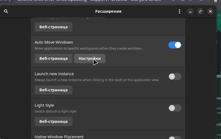This screenshot has width=221, height=139.
Task: Click 'Always launch a new instance' description
Action: point(97,80)
